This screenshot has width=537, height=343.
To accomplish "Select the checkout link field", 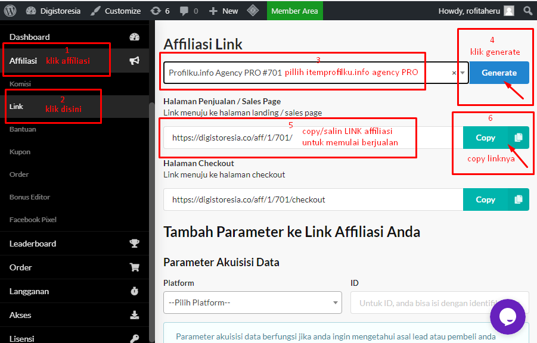I will coord(313,199).
